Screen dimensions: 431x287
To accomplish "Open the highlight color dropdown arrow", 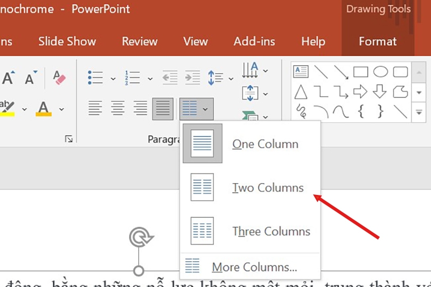I will (24, 109).
